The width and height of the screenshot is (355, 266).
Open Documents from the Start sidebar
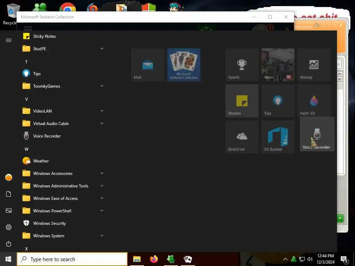(x=9, y=194)
